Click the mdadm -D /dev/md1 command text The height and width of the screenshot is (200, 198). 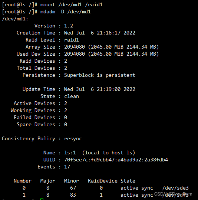tap(66, 12)
